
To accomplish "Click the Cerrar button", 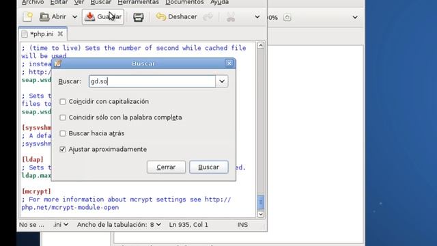I will coord(166,167).
